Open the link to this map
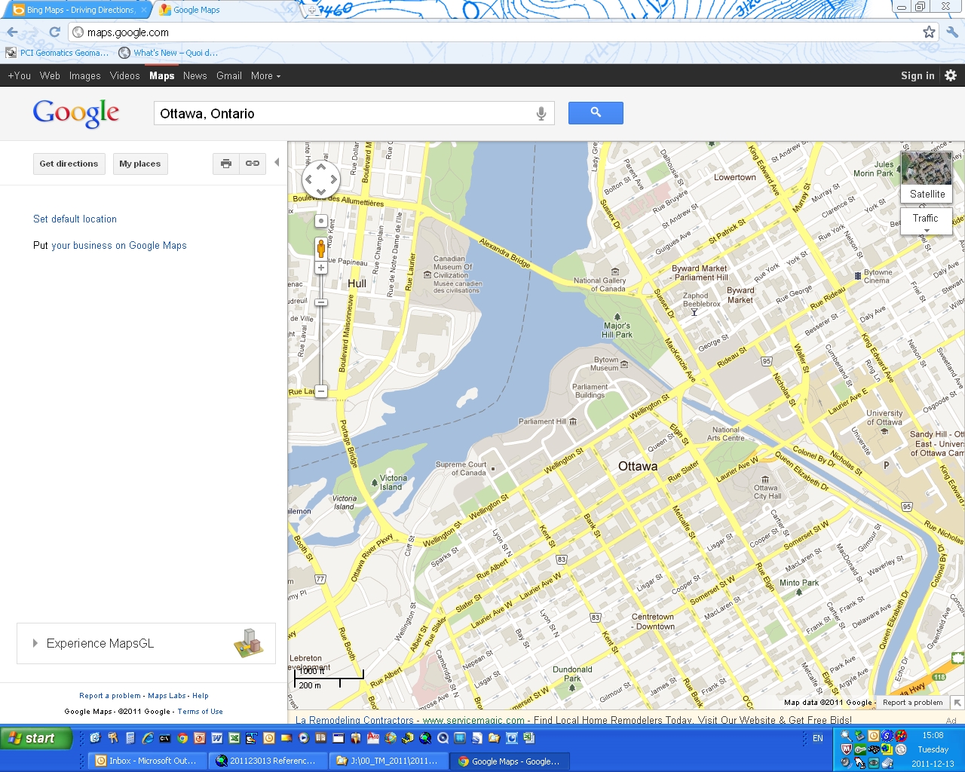Viewport: 965px width, 772px height. (x=253, y=164)
